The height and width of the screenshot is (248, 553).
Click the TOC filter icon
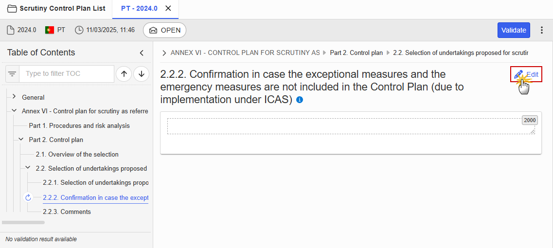13,74
